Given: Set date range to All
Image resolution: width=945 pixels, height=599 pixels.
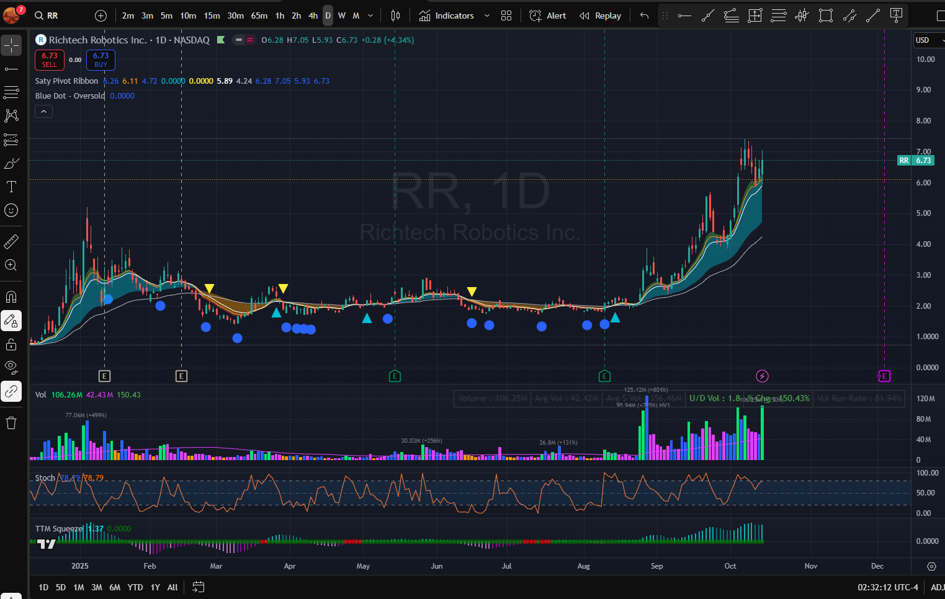Looking at the screenshot, I should pos(172,587).
